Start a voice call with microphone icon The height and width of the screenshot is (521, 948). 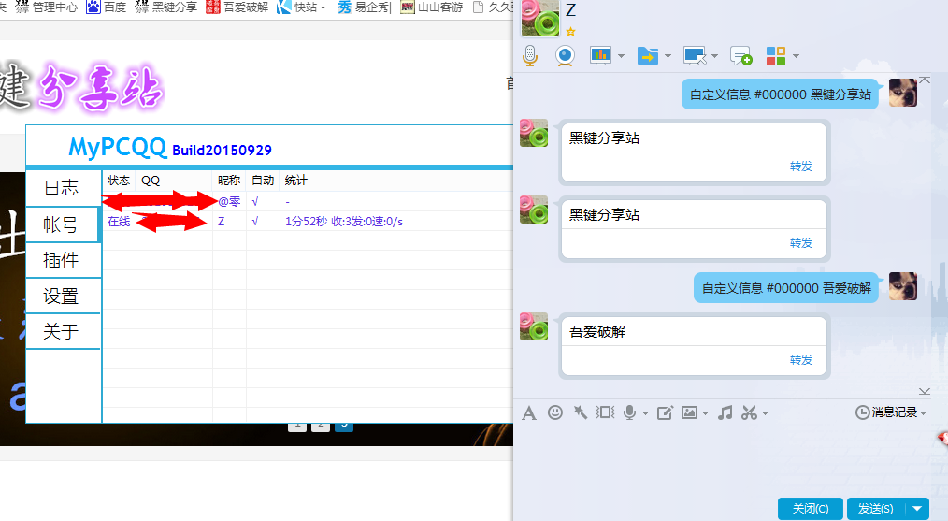pyautogui.click(x=529, y=56)
